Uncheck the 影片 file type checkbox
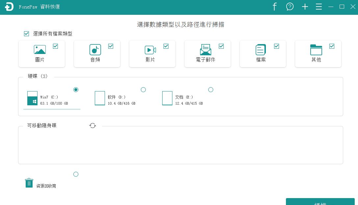Screen dimensions: 358x205 pyautogui.click(x=166, y=46)
